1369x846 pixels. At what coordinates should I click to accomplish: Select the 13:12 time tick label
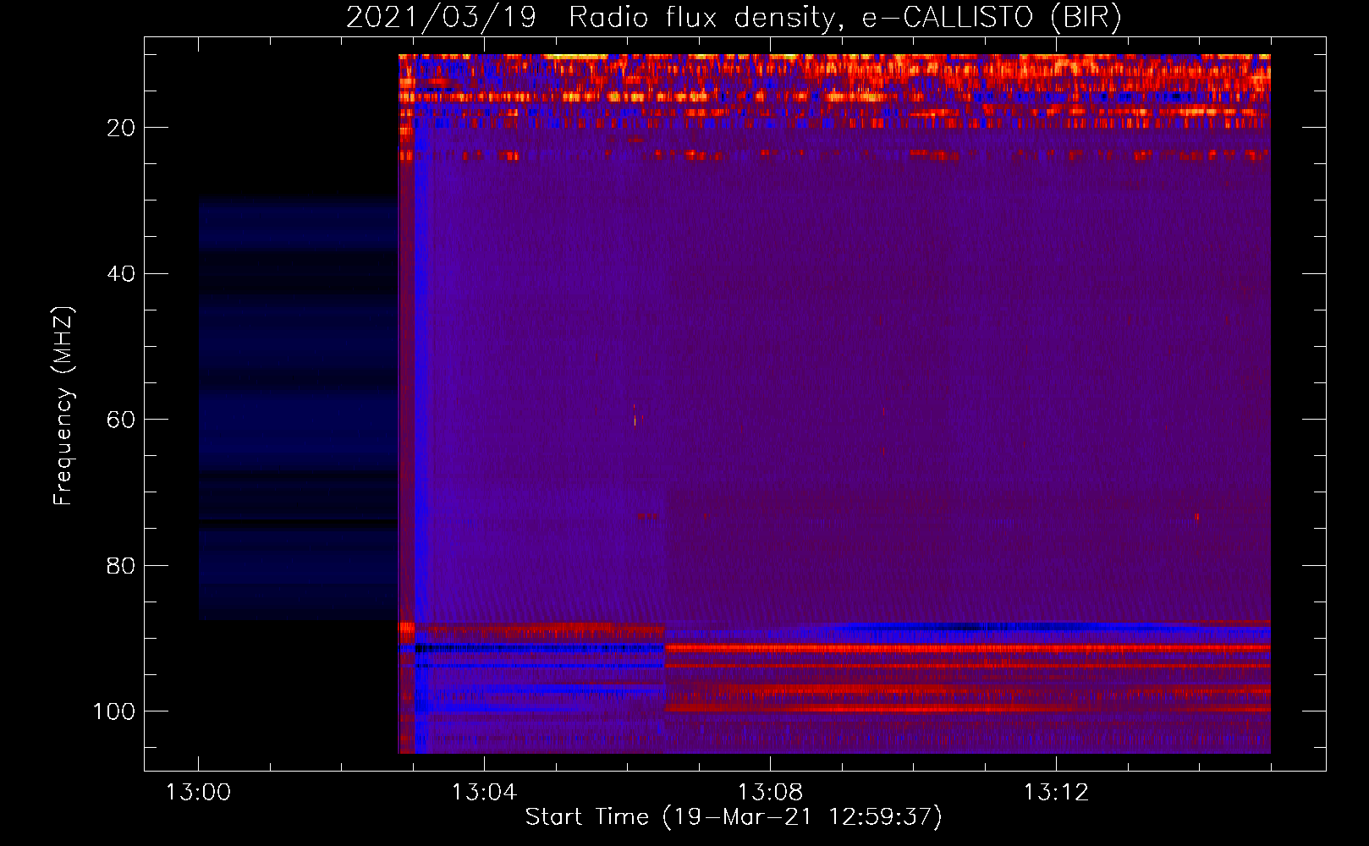tap(1056, 793)
